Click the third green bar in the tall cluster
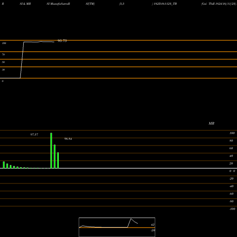237x237 pixels. click(58, 160)
